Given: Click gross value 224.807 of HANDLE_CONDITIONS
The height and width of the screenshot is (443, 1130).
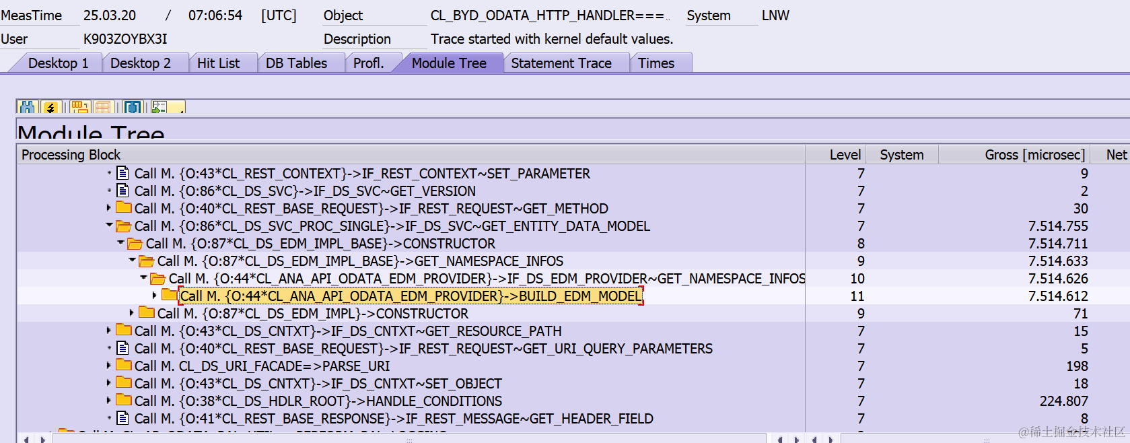Looking at the screenshot, I should coord(1063,401).
